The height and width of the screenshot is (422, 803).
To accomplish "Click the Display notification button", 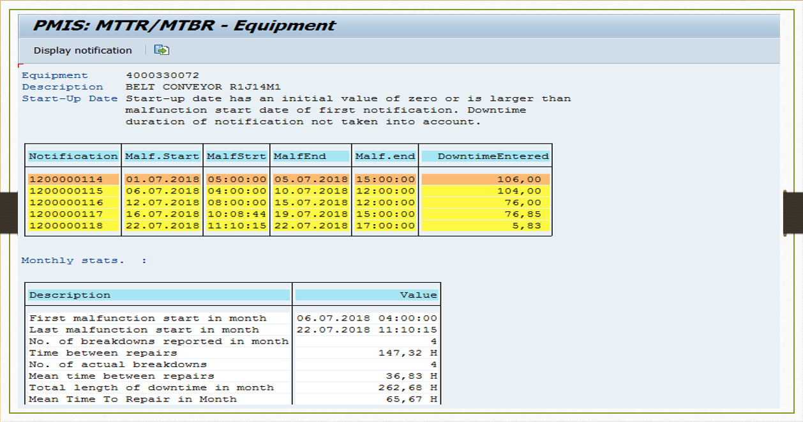I will (x=82, y=50).
